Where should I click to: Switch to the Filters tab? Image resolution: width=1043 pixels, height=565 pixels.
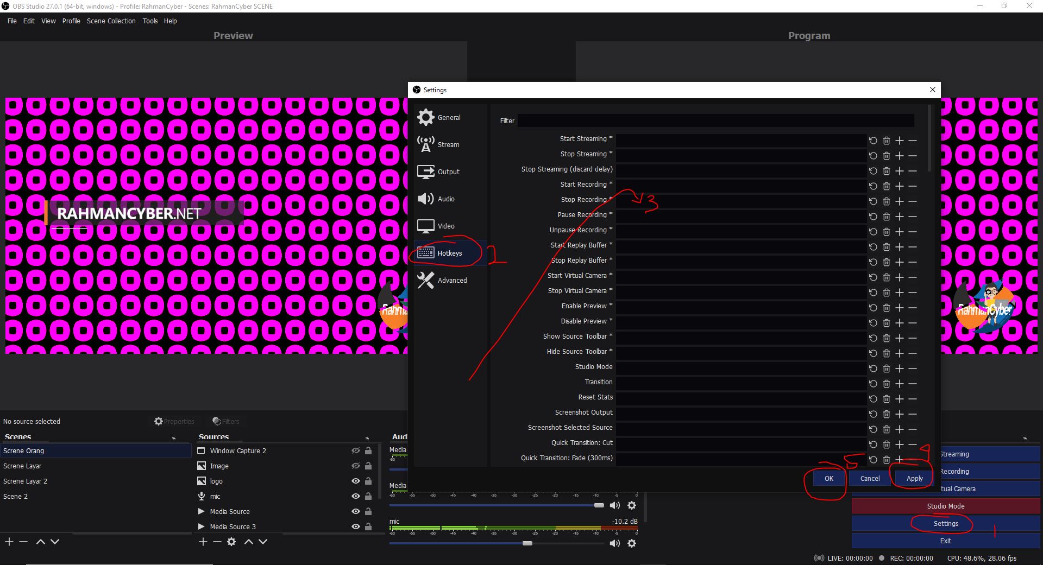pyautogui.click(x=226, y=421)
